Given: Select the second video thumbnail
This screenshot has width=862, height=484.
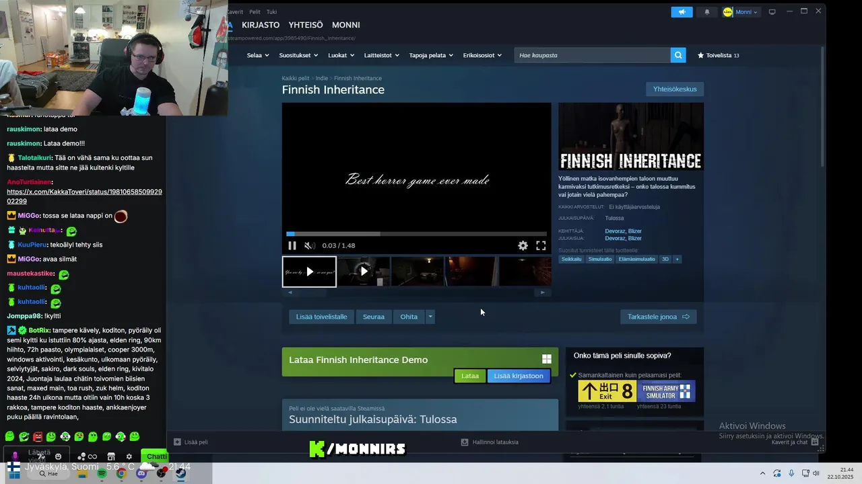Looking at the screenshot, I should pos(364,272).
